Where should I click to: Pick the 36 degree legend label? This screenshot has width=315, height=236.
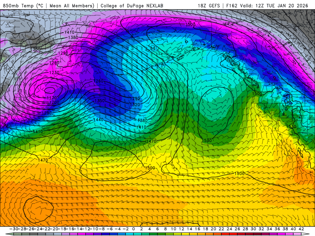click(278, 229)
